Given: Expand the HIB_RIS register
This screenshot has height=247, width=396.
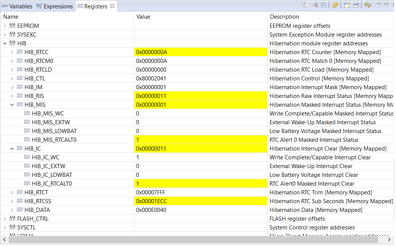Looking at the screenshot, I should 12,96.
